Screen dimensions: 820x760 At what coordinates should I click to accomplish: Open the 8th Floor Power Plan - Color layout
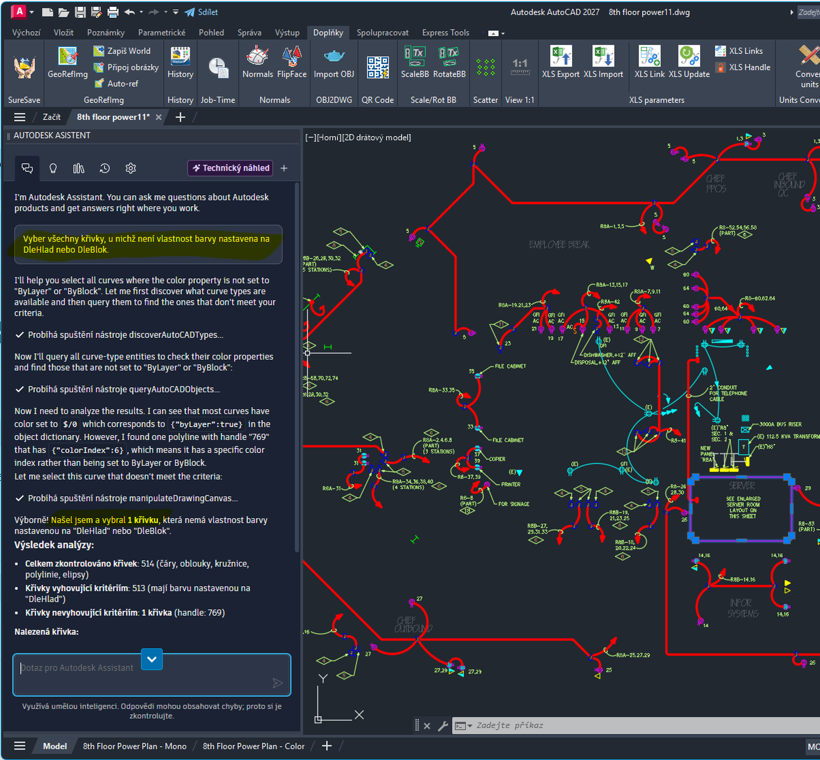253,746
